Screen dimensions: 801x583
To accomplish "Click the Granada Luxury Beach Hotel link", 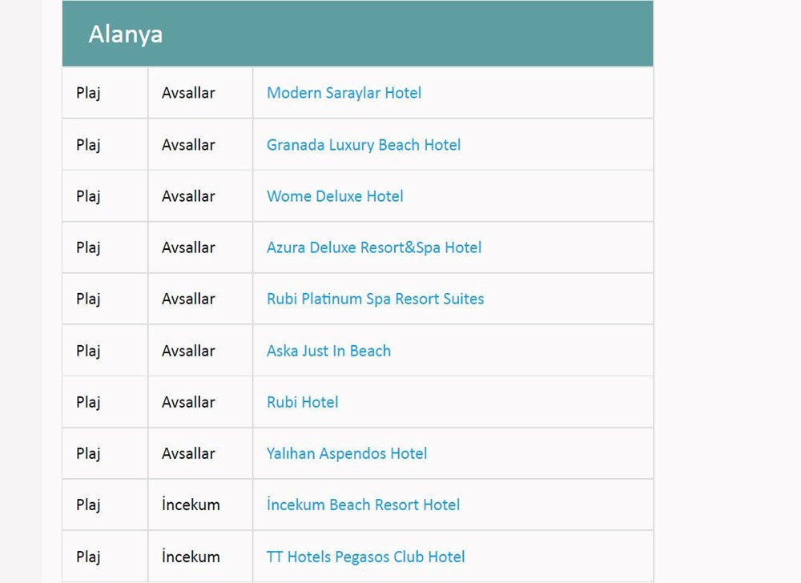I will (x=364, y=145).
